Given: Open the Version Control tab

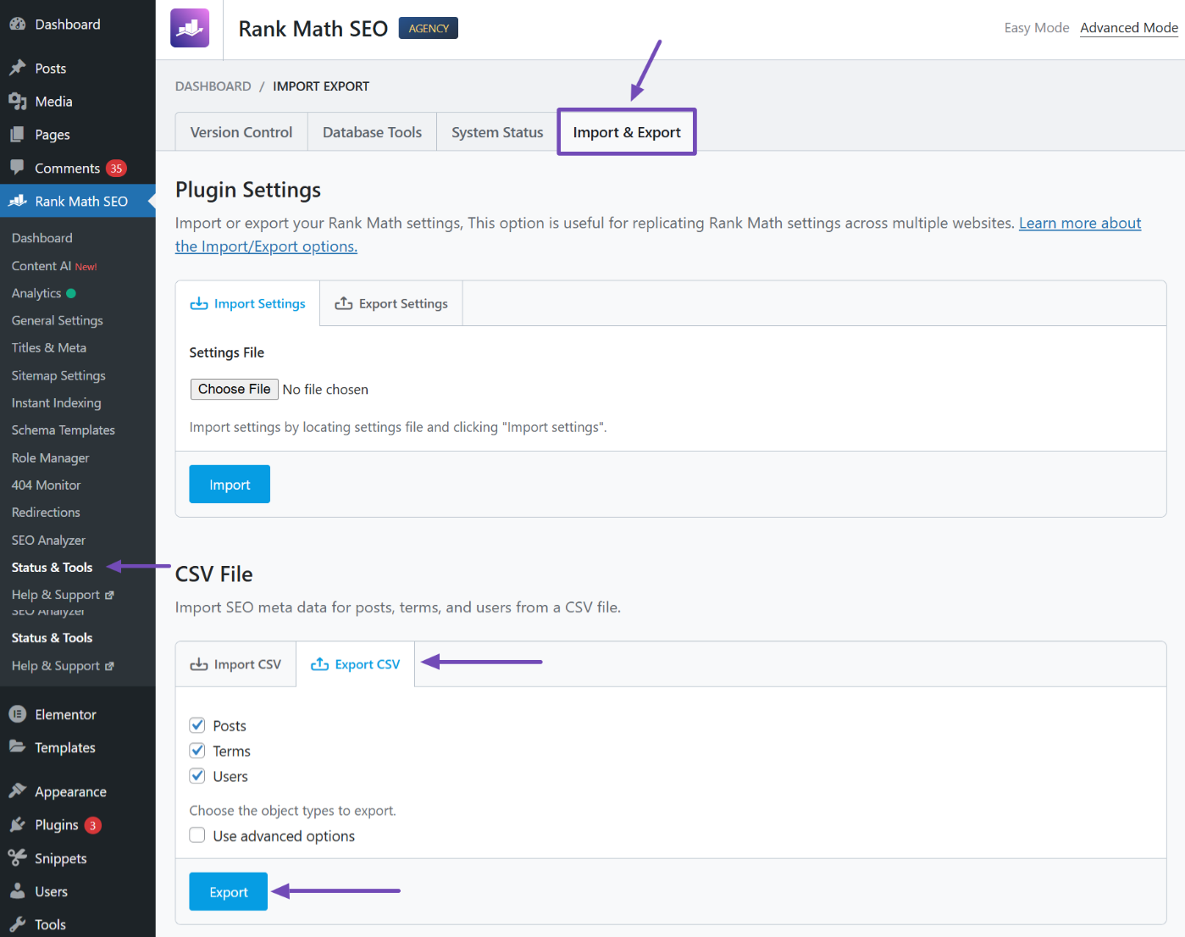Looking at the screenshot, I should (241, 132).
